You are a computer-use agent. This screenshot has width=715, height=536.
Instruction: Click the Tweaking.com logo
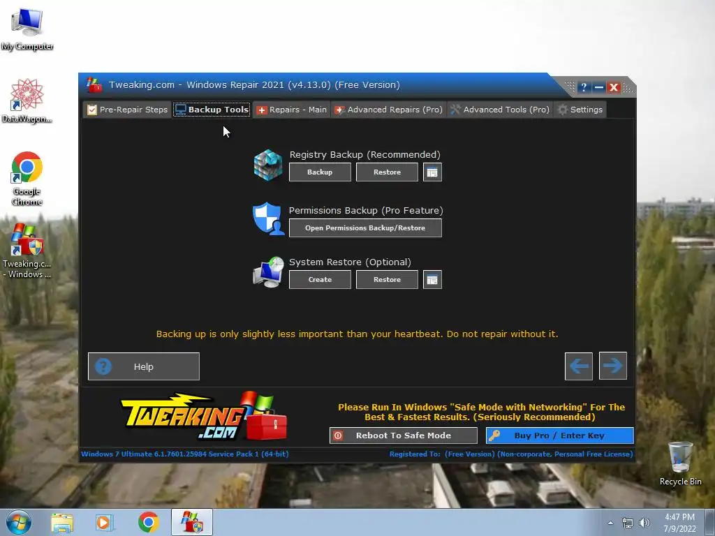click(204, 416)
